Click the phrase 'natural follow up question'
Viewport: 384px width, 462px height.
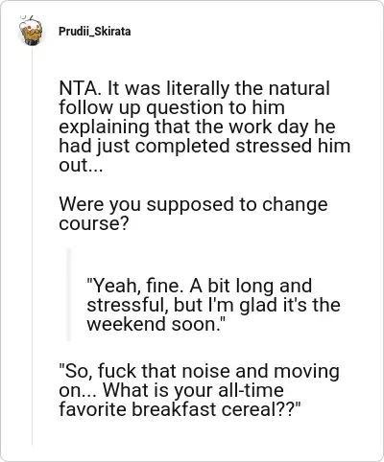(x=194, y=98)
